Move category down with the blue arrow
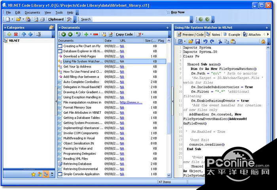Screen dimensions: 277x190 [x=30, y=34]
